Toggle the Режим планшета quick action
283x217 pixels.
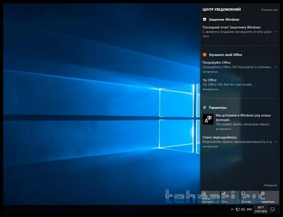pyautogui.click(x=210, y=197)
